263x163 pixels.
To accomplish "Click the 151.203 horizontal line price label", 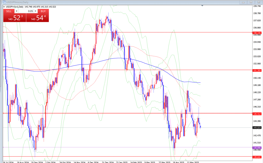I will 257,71.
